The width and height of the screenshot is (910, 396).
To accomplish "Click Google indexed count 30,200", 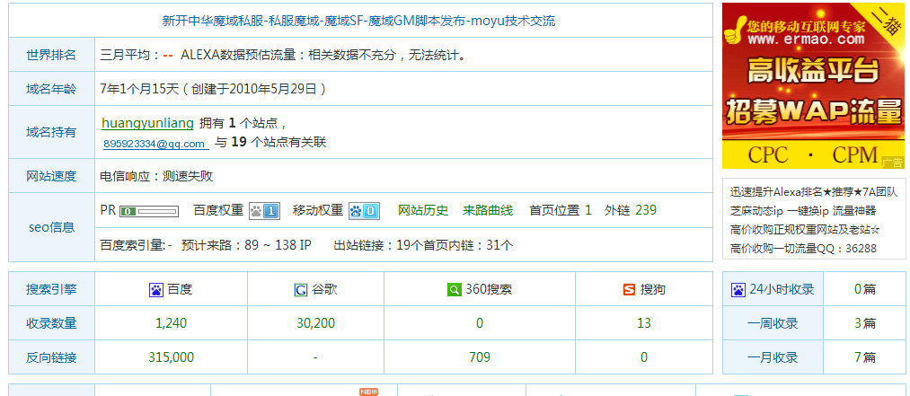I will [x=315, y=323].
